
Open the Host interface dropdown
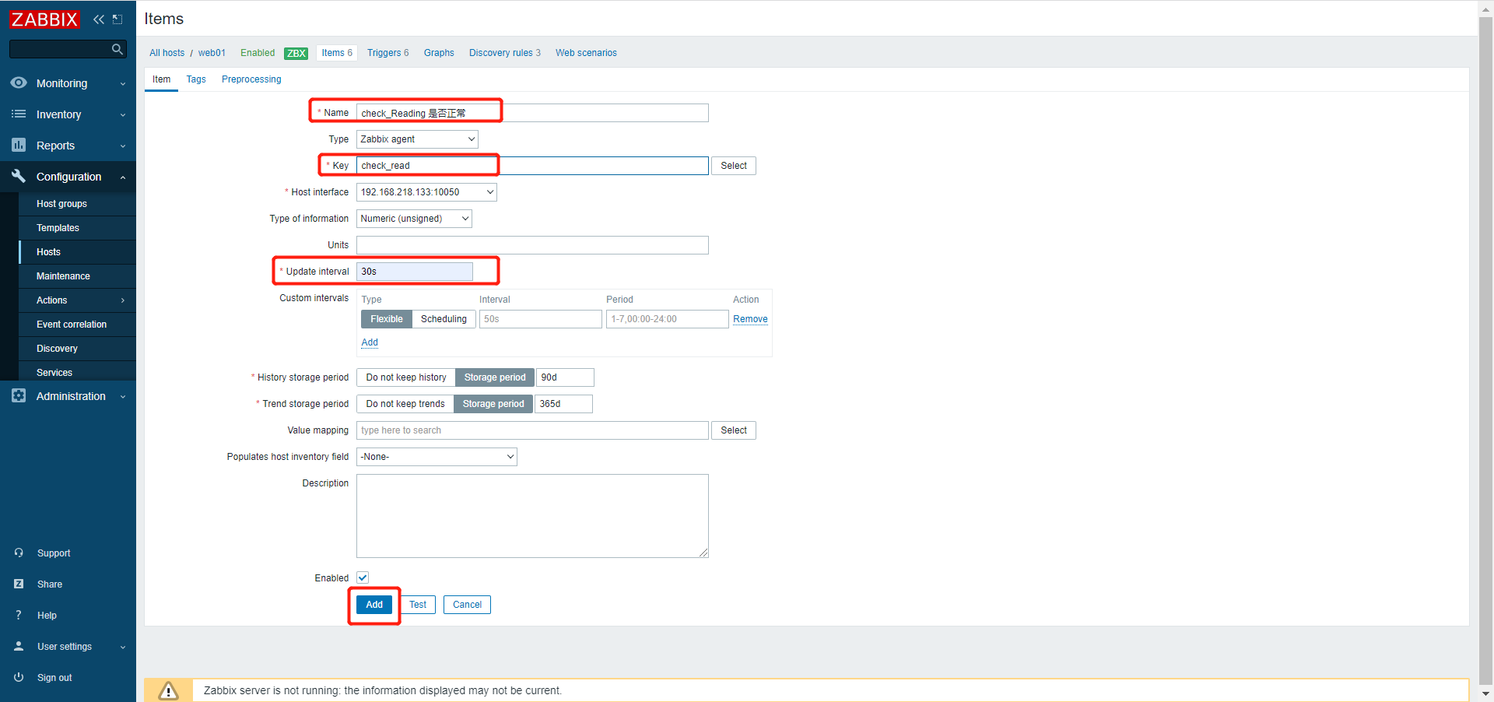pyautogui.click(x=426, y=192)
